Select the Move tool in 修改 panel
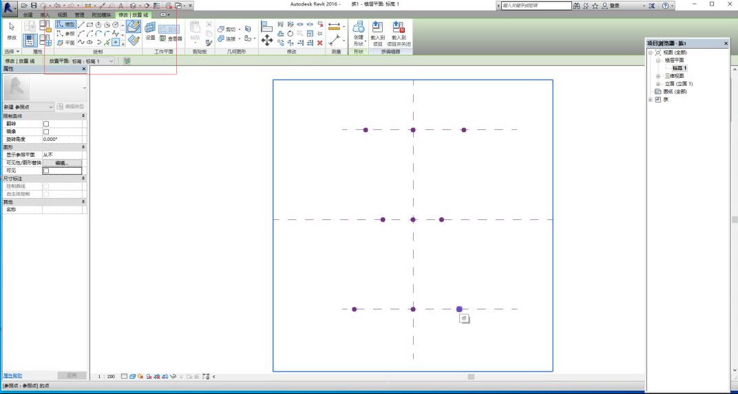The height and width of the screenshot is (394, 738). [x=267, y=41]
